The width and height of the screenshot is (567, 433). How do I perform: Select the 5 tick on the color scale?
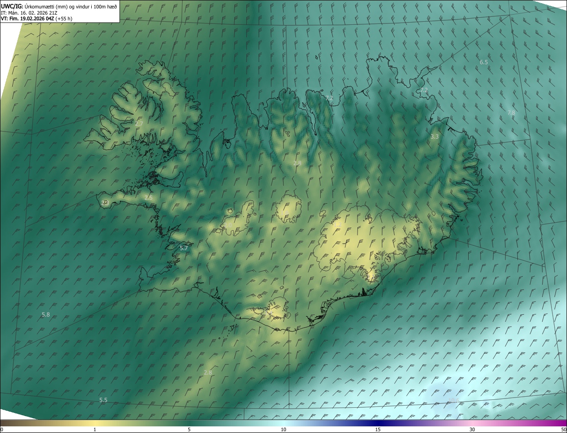tap(189, 430)
